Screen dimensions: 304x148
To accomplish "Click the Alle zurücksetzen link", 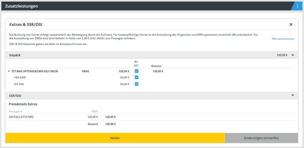I will (283, 39).
